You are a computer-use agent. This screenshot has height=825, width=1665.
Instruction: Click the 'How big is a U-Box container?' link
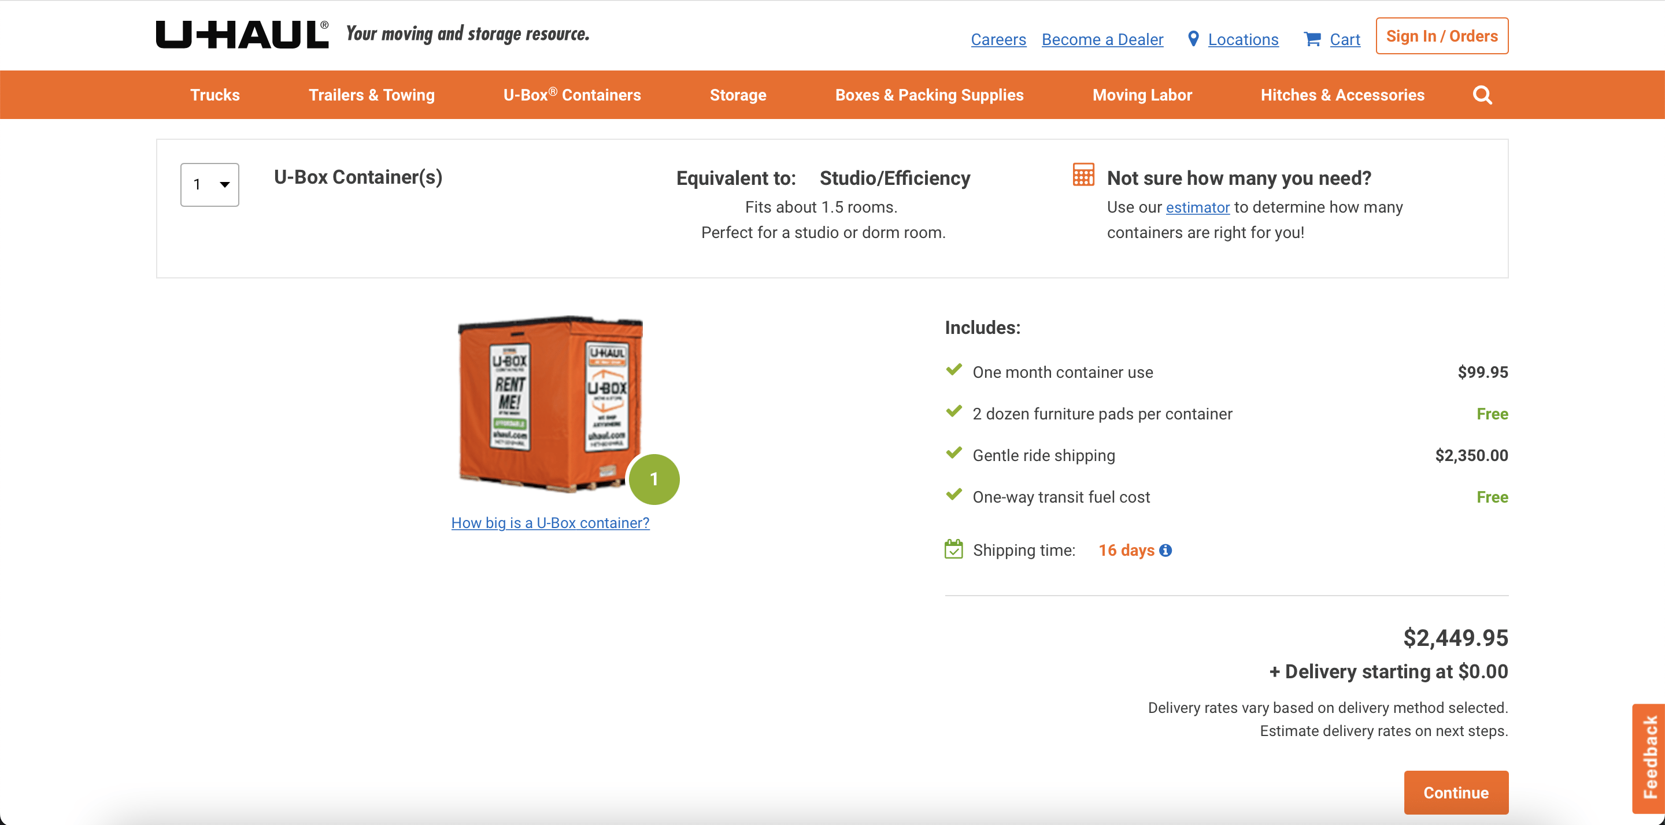click(550, 523)
